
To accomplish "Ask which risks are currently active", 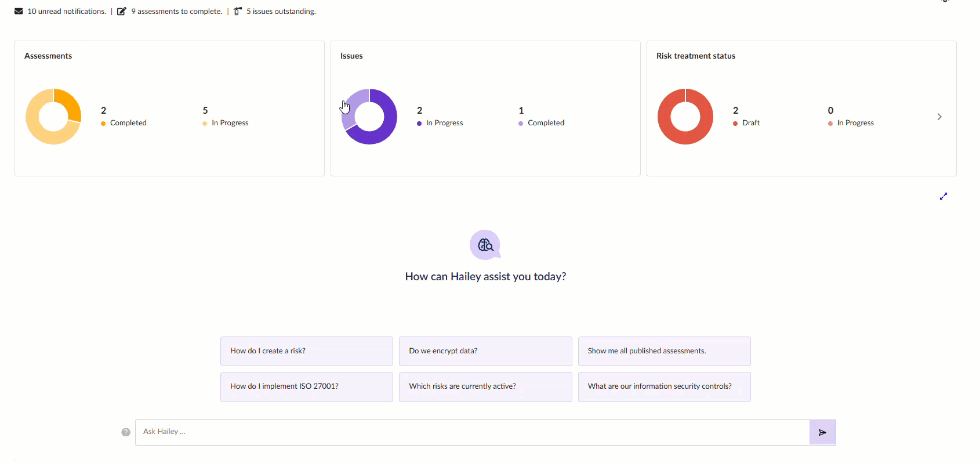I will tap(485, 386).
